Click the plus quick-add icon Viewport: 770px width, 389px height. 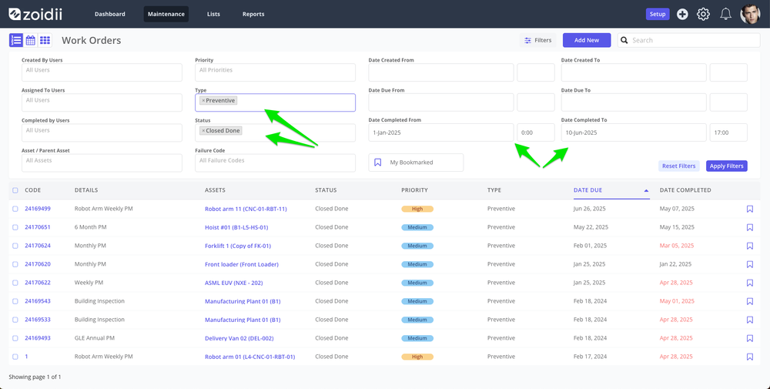pyautogui.click(x=682, y=14)
